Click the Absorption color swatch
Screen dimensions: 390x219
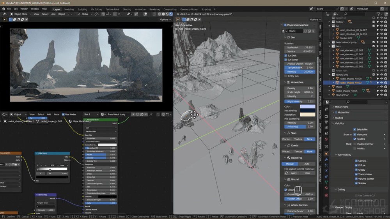click(307, 115)
